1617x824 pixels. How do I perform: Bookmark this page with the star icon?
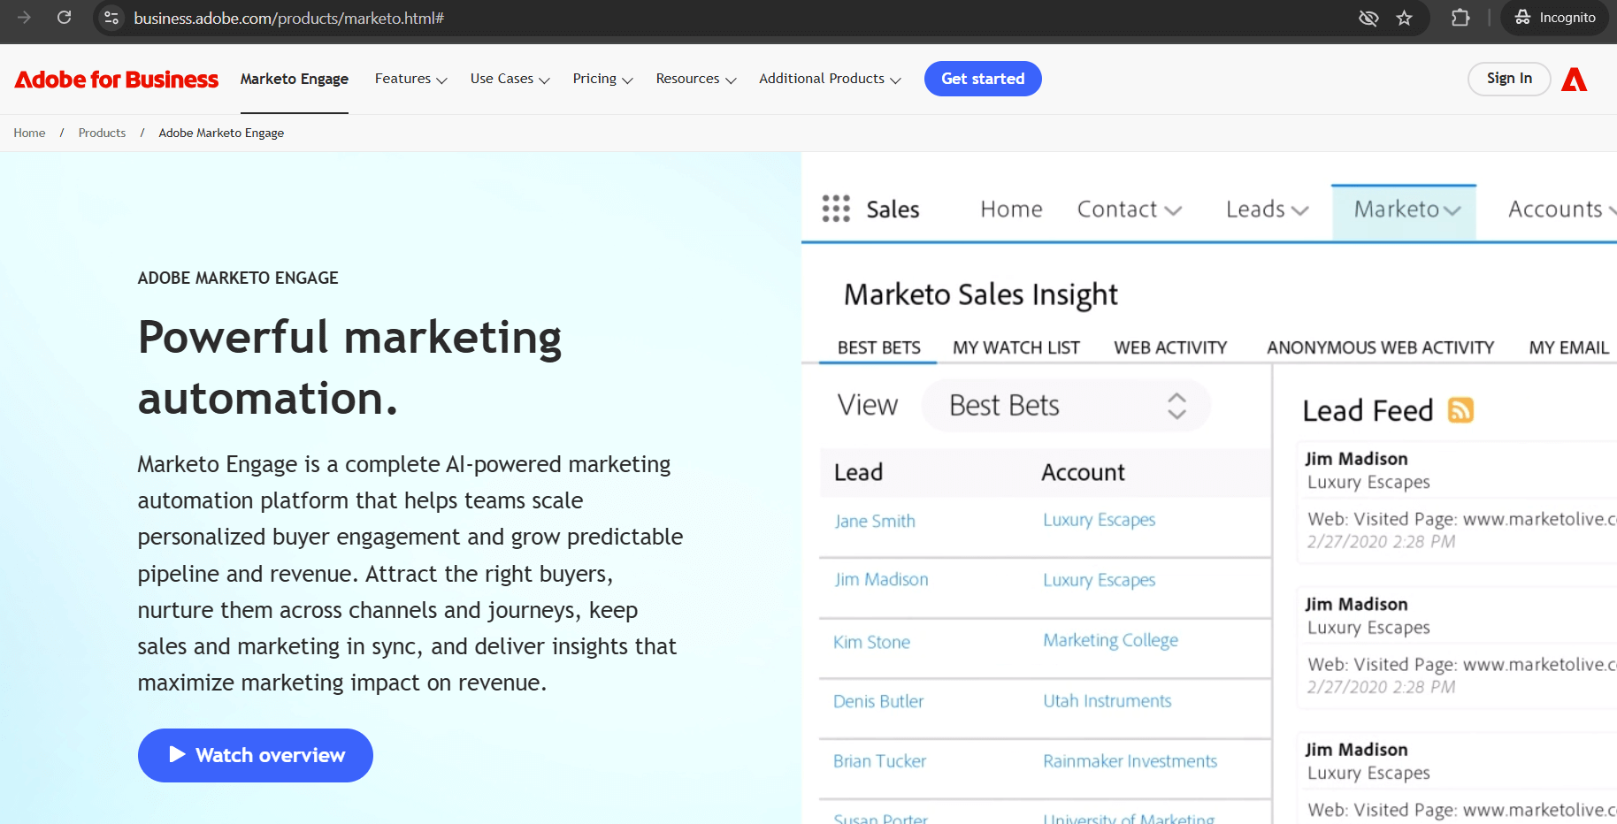(x=1404, y=18)
